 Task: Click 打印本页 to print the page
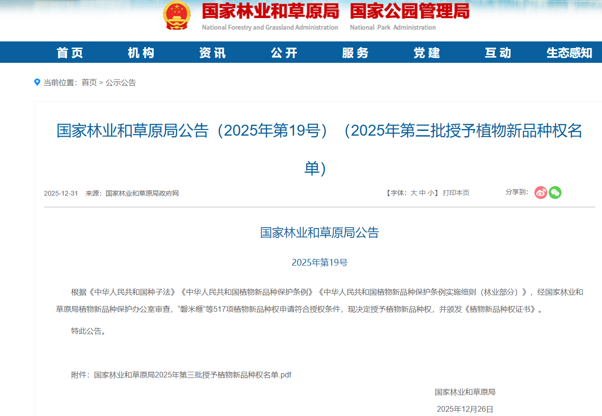(x=456, y=193)
